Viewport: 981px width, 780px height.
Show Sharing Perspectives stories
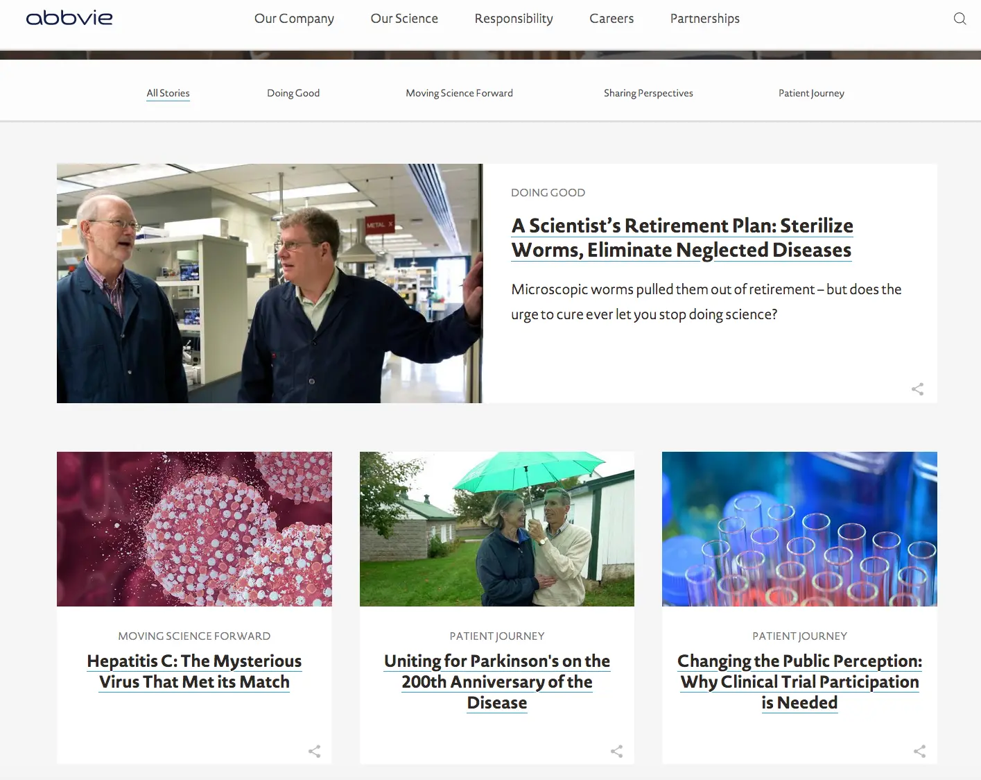(648, 93)
